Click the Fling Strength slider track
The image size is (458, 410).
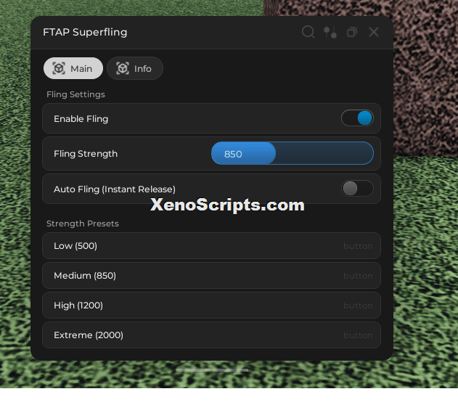click(293, 153)
